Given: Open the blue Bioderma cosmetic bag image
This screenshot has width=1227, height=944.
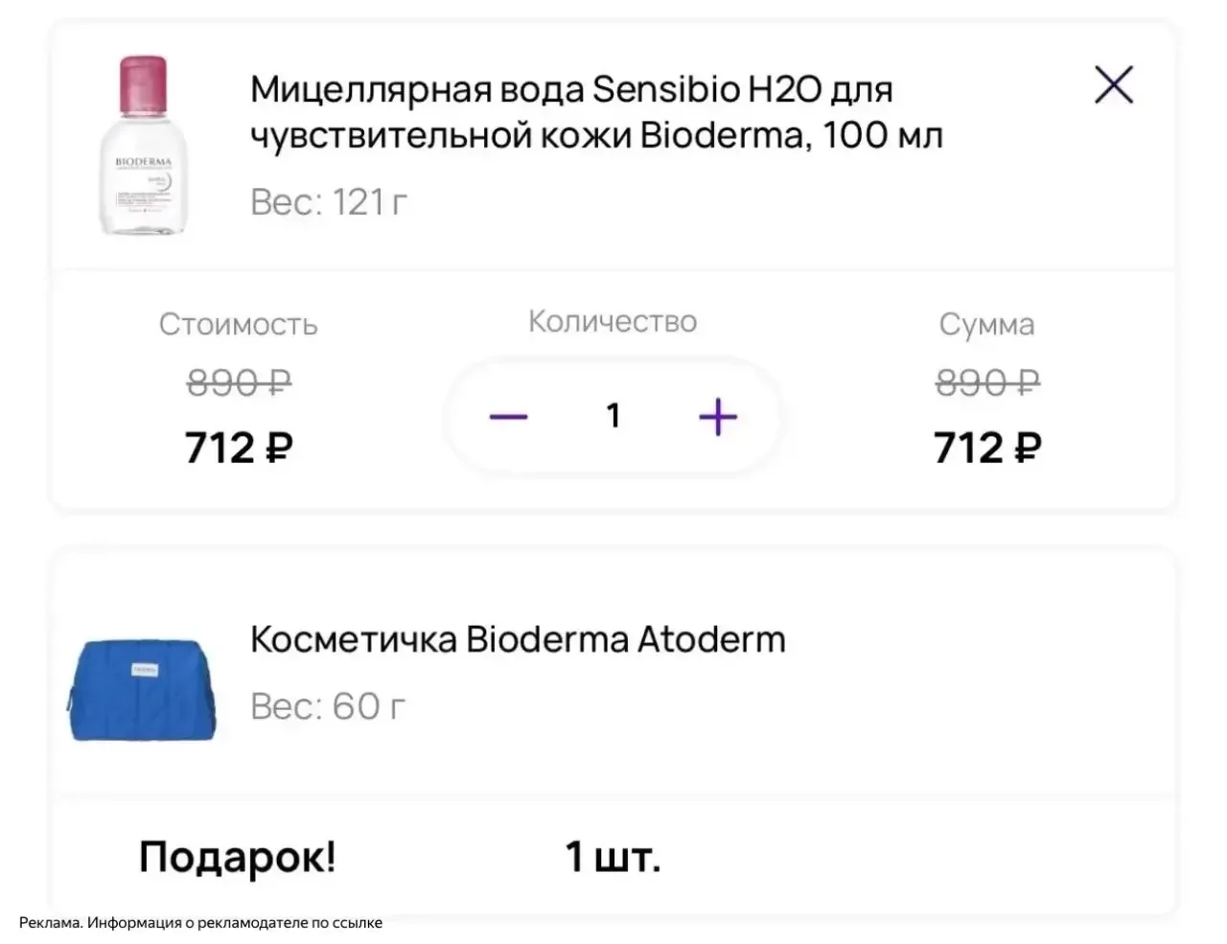Looking at the screenshot, I should (x=141, y=689).
